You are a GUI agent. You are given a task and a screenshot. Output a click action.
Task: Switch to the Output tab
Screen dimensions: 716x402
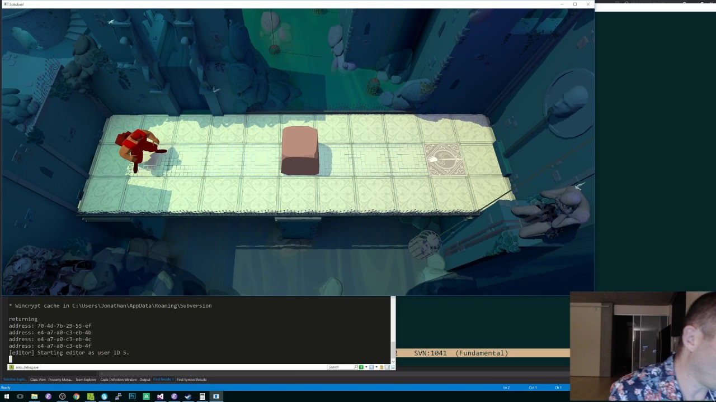pyautogui.click(x=145, y=380)
